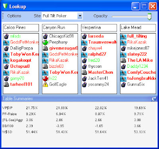Click the warning triangle icon beside GolfEagle
Image resolution: width=159 pixels, height=149 pixels.
coord(45,84)
